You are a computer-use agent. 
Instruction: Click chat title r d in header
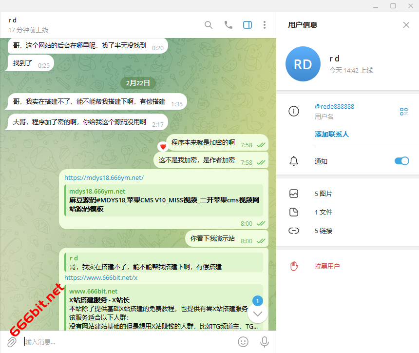[x=12, y=20]
